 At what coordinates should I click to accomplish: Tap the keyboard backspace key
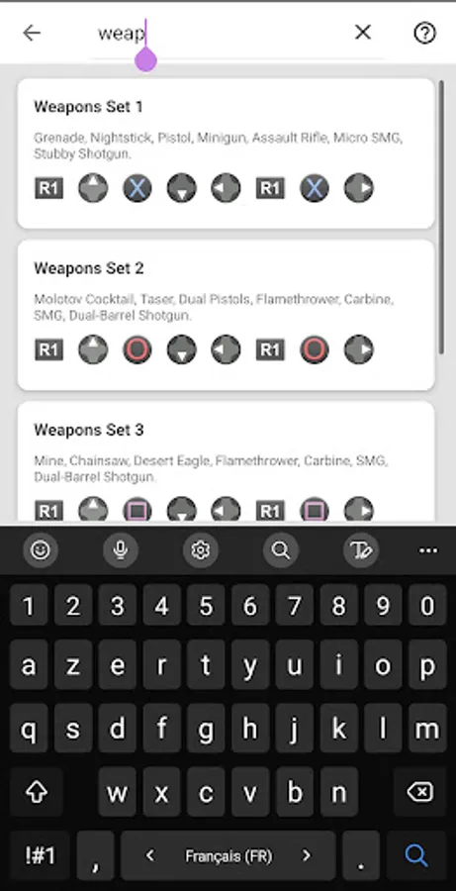coord(420,792)
